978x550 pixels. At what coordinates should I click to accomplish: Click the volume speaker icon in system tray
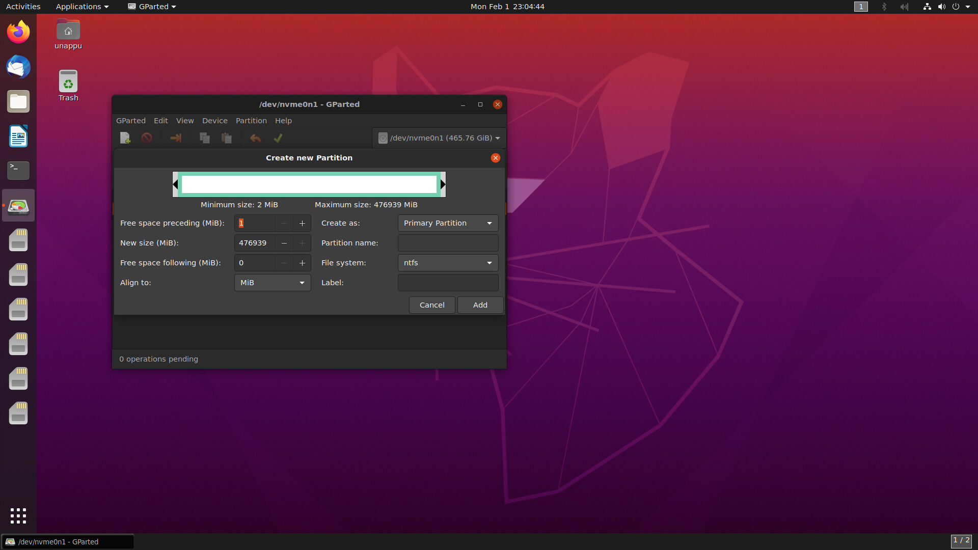(941, 7)
